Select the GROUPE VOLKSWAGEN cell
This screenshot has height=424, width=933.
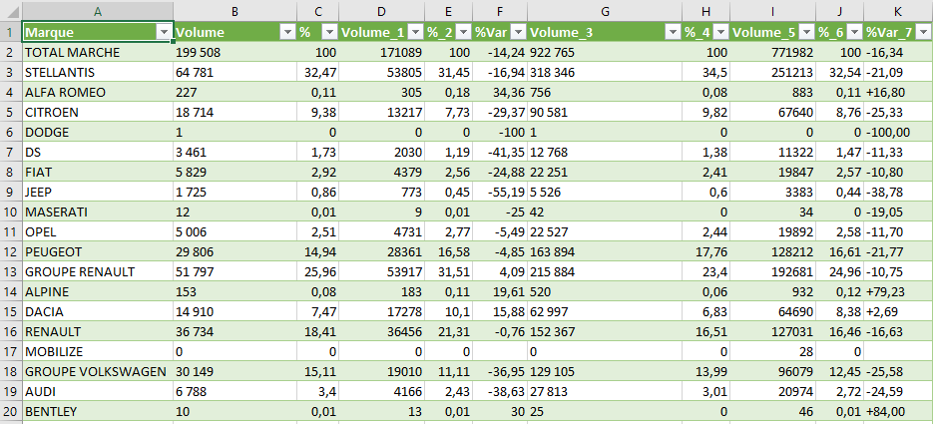(x=98, y=372)
